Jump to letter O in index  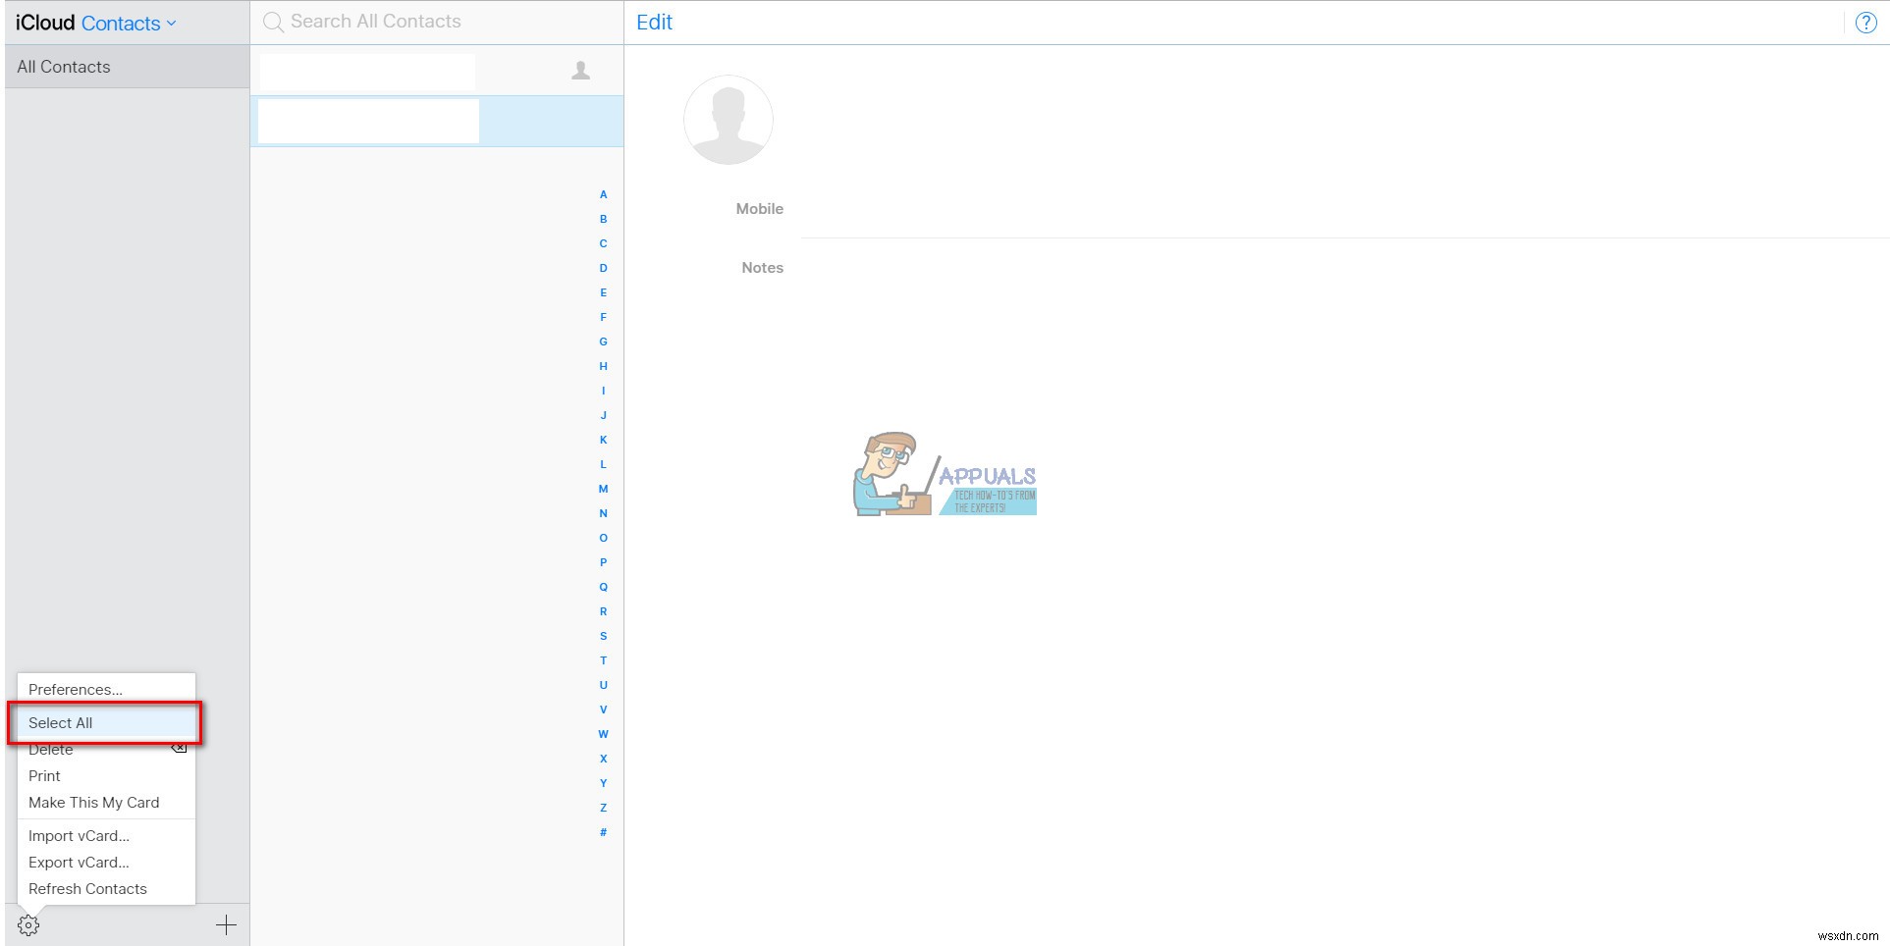pyautogui.click(x=603, y=538)
